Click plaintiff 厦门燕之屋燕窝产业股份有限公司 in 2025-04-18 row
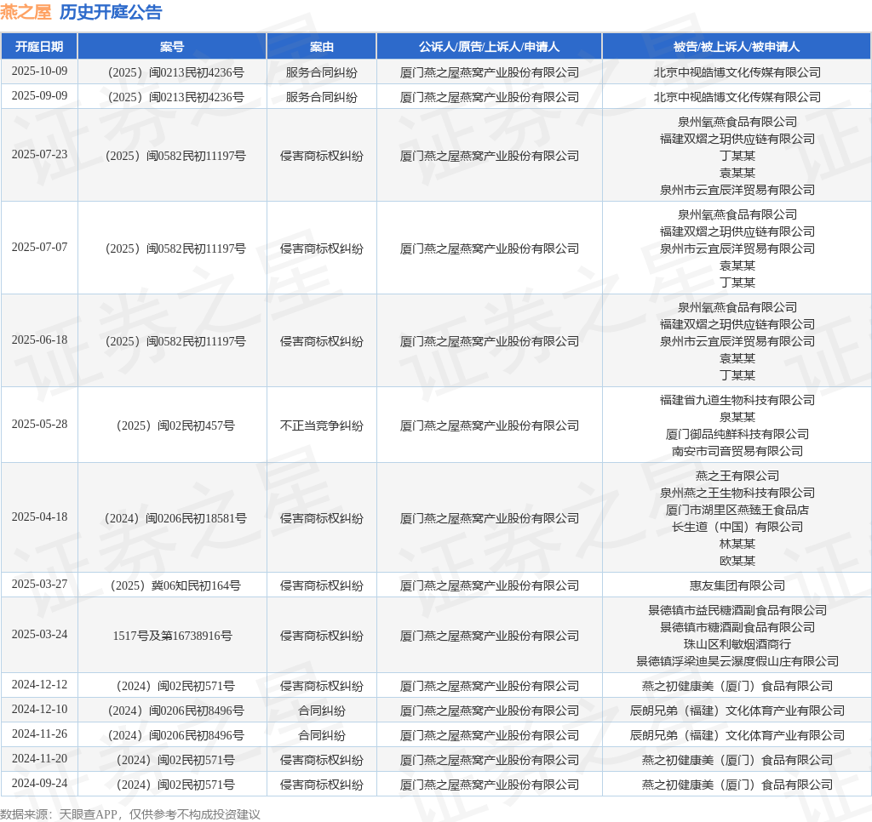Viewport: 872px width, 822px height. click(x=490, y=518)
